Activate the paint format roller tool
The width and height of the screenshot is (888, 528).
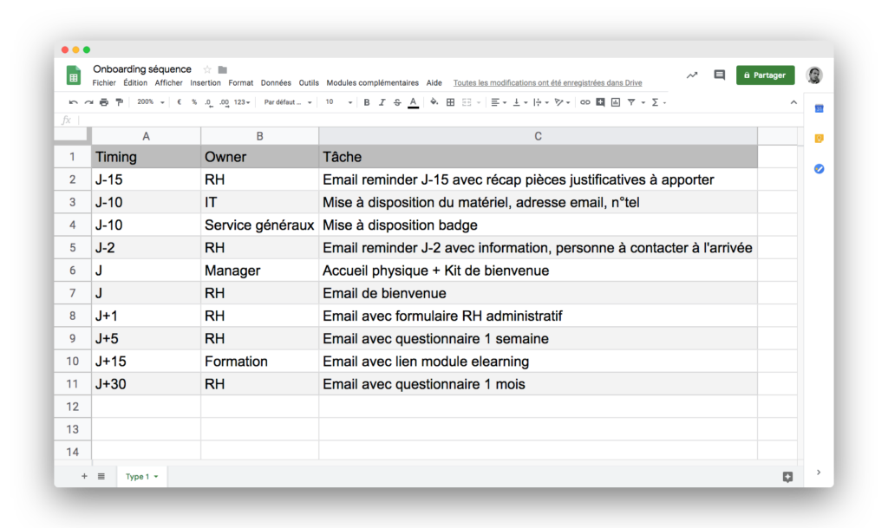point(119,102)
